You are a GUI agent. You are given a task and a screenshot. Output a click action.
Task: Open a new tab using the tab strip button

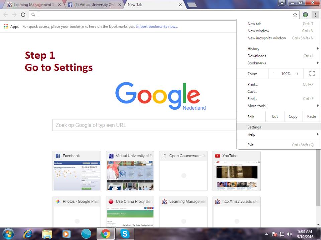coord(192,5)
